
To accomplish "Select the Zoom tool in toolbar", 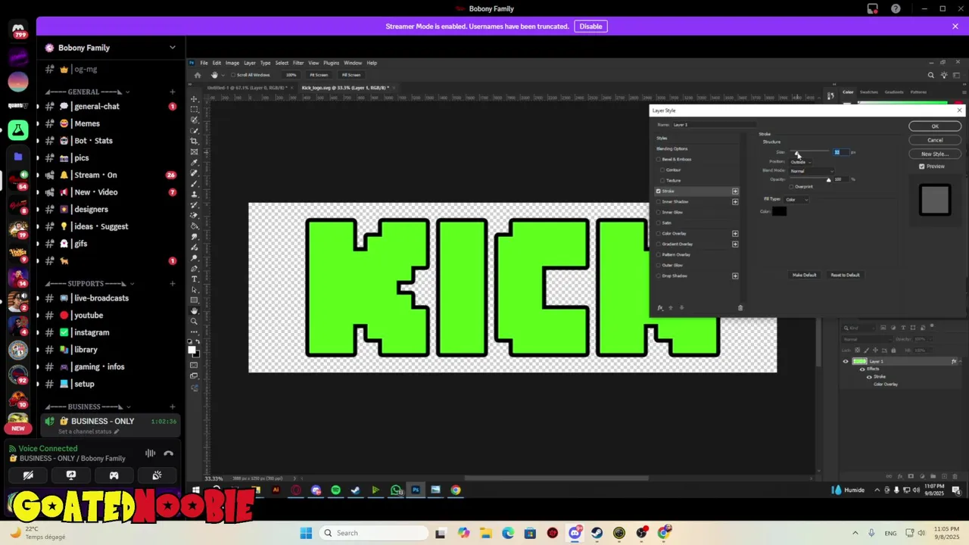I will click(195, 322).
